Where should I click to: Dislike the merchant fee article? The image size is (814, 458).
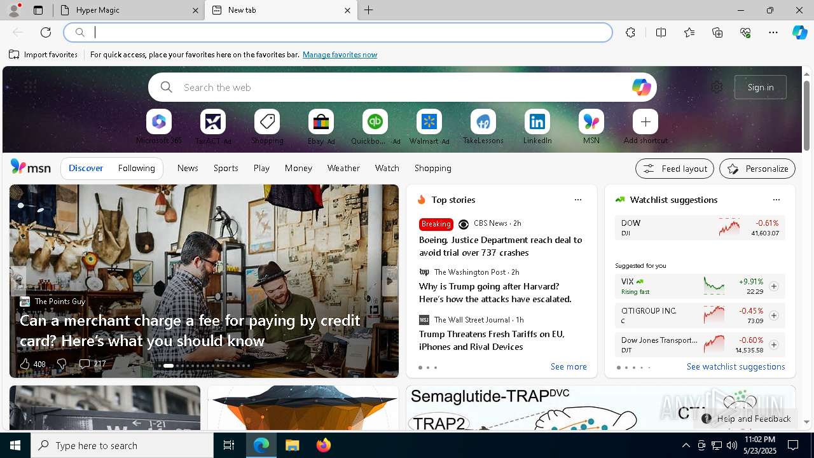(x=61, y=364)
